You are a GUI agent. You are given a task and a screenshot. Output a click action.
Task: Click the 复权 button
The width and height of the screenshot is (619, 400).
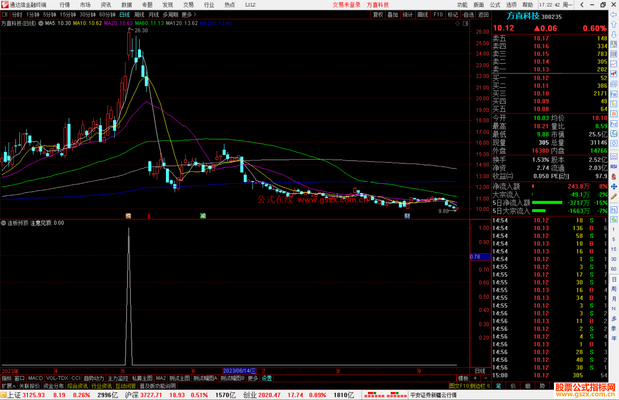[x=378, y=15]
